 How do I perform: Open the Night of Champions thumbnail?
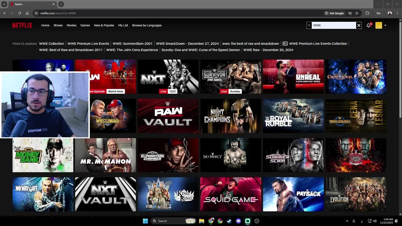231,116
